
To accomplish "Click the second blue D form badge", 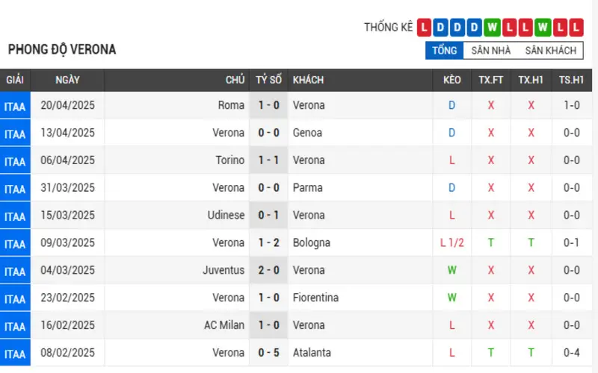I will pyautogui.click(x=457, y=28).
